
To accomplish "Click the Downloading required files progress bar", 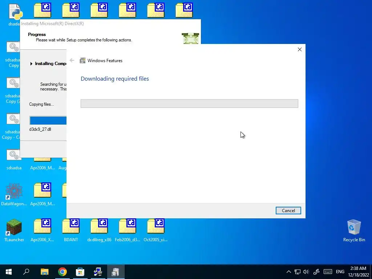I will (189, 104).
